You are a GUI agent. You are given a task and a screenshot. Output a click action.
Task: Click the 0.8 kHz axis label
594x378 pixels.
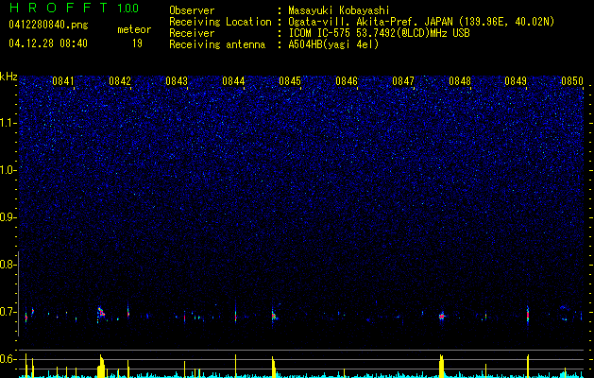(x=8, y=265)
